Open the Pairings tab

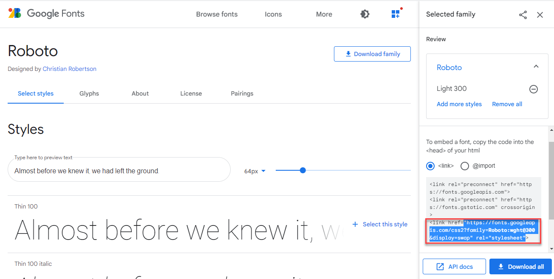point(242,93)
